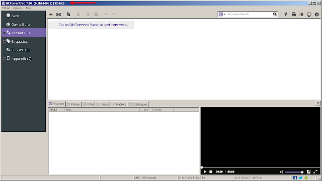
Task: Click the list view icon in toolbar
Action: click(x=301, y=14)
